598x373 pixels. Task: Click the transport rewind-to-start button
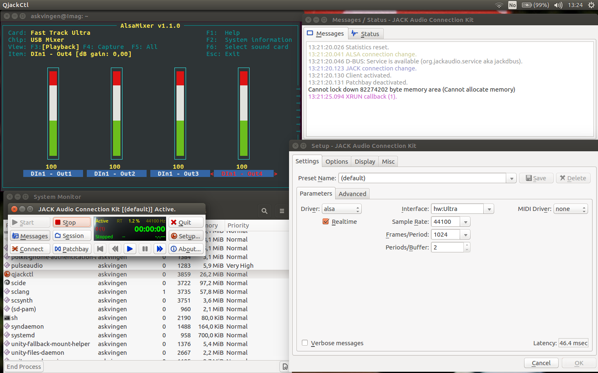click(x=100, y=249)
